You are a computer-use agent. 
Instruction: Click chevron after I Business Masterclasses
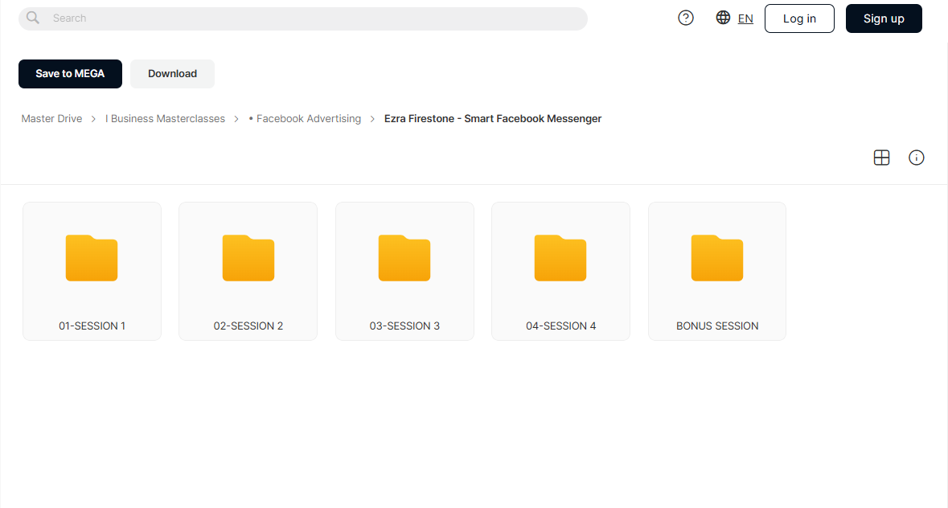(x=236, y=119)
